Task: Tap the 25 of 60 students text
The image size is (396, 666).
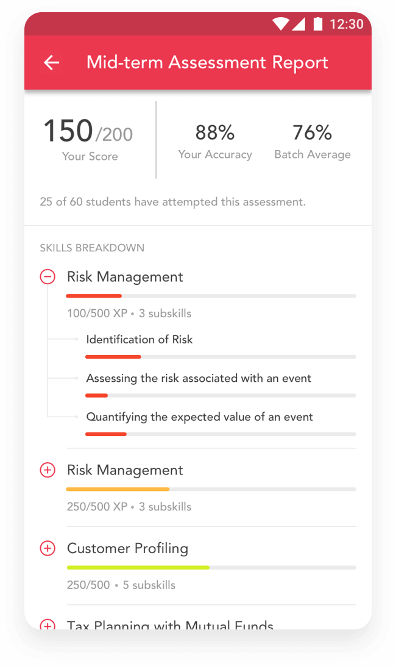Action: pos(173,202)
